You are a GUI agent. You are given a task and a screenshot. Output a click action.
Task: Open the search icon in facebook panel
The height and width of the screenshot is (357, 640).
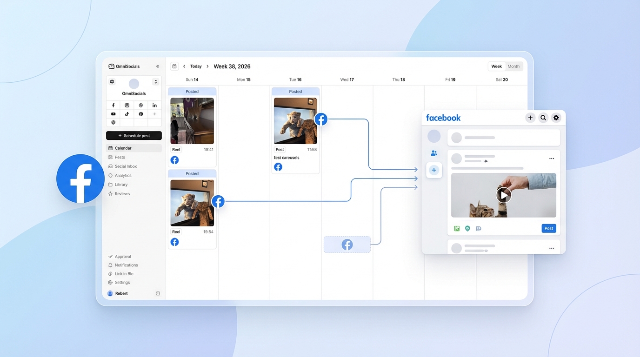tap(543, 118)
